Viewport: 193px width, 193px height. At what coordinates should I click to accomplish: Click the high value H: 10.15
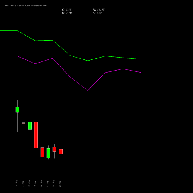tap(98, 10)
